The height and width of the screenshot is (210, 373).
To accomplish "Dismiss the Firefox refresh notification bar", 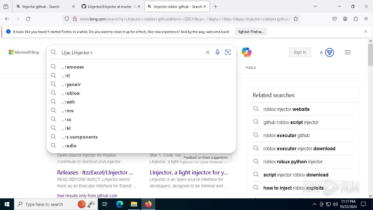I will point(366,32).
